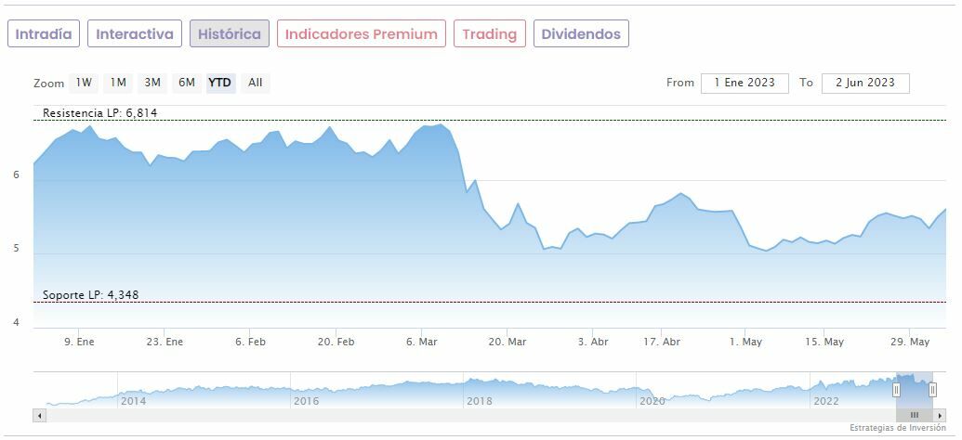Screen dimensions: 962x440
Task: Choose the 3M zoom option
Action: pyautogui.click(x=152, y=83)
